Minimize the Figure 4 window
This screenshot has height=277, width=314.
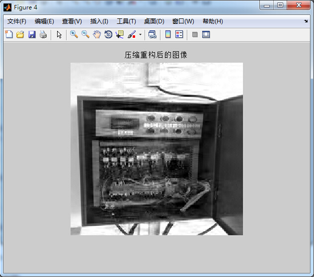[267, 5]
